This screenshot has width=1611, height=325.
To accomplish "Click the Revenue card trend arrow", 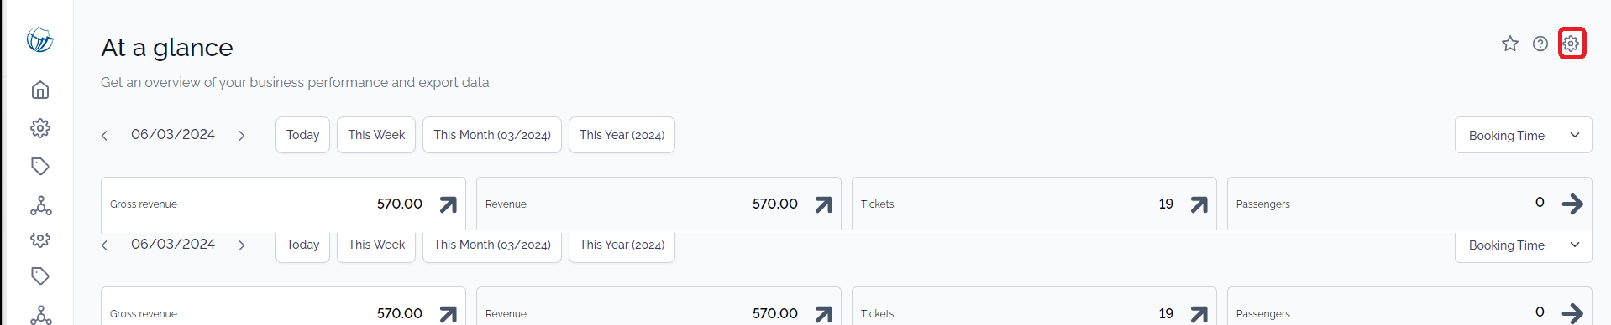I will pos(824,204).
